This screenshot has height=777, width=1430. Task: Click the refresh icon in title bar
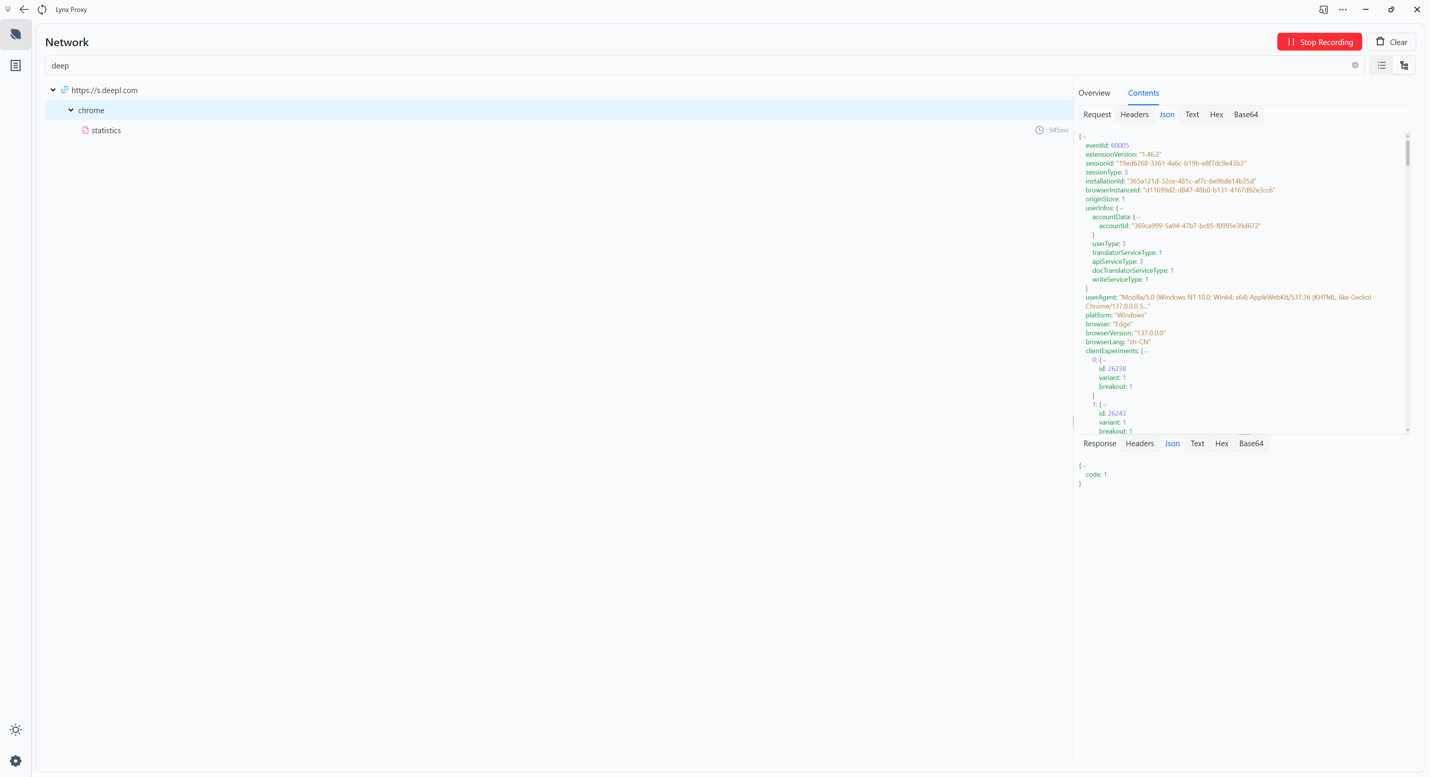pos(42,9)
